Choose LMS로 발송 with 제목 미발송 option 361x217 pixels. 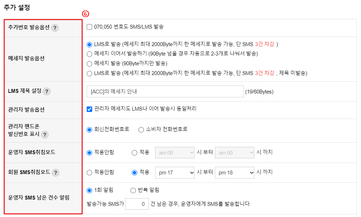point(89,74)
